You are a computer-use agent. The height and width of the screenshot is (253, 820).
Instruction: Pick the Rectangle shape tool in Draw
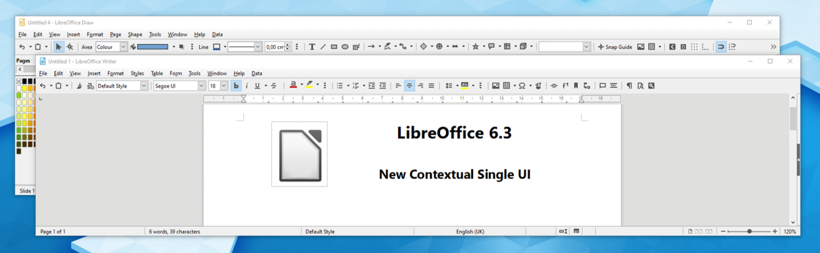coord(334,47)
